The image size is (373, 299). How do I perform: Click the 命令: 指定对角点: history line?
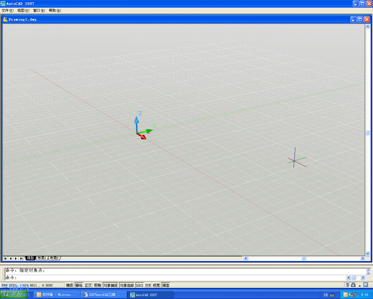[25, 270]
